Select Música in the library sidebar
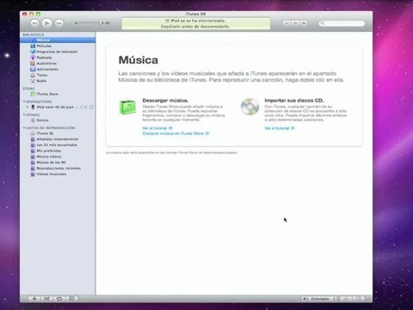Viewport: 413px width, 310px height. click(58, 40)
